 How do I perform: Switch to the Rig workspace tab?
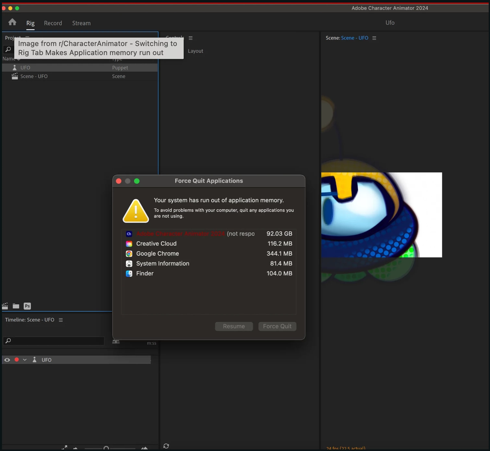coord(30,23)
